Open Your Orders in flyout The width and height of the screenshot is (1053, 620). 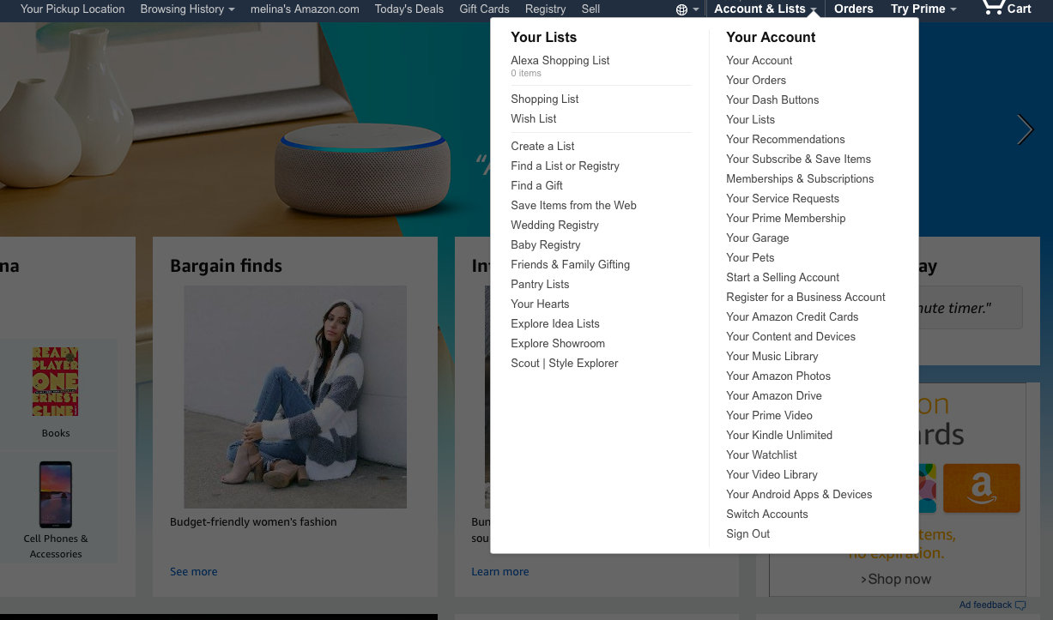click(x=756, y=80)
